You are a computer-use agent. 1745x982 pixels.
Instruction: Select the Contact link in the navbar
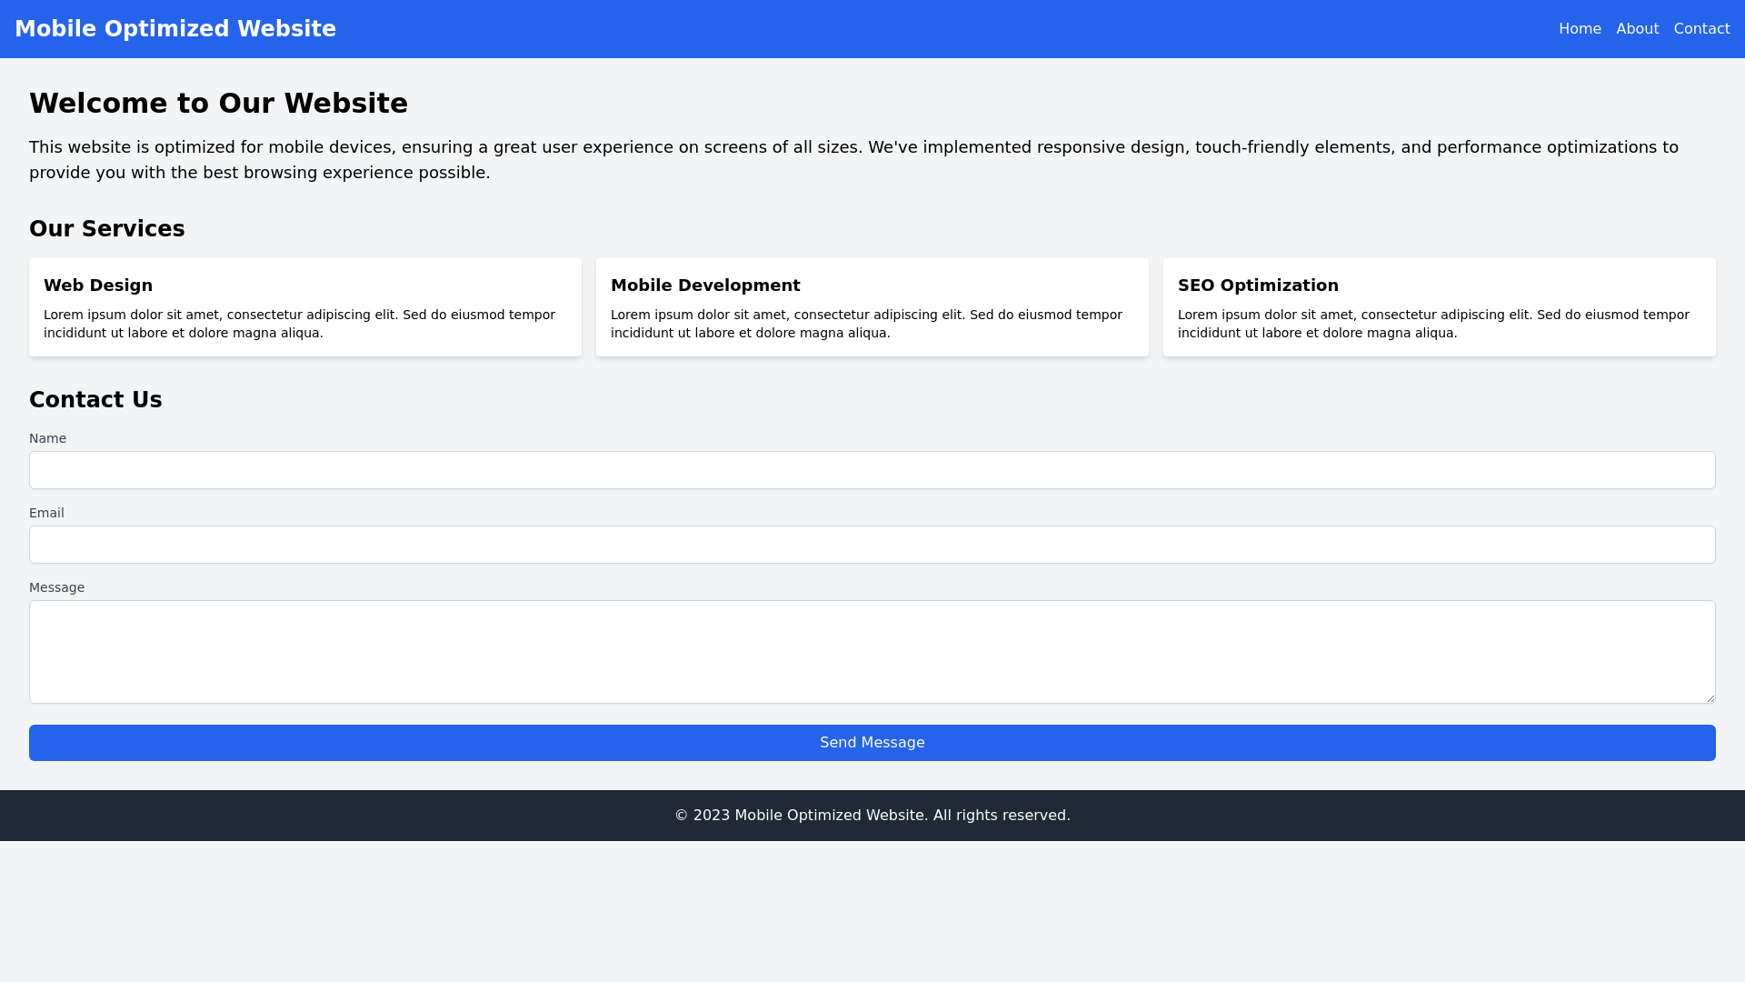tap(1701, 28)
